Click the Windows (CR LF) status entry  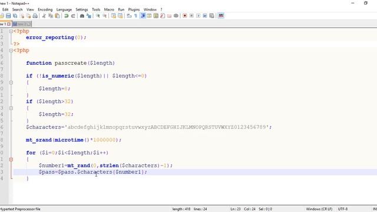319,209
